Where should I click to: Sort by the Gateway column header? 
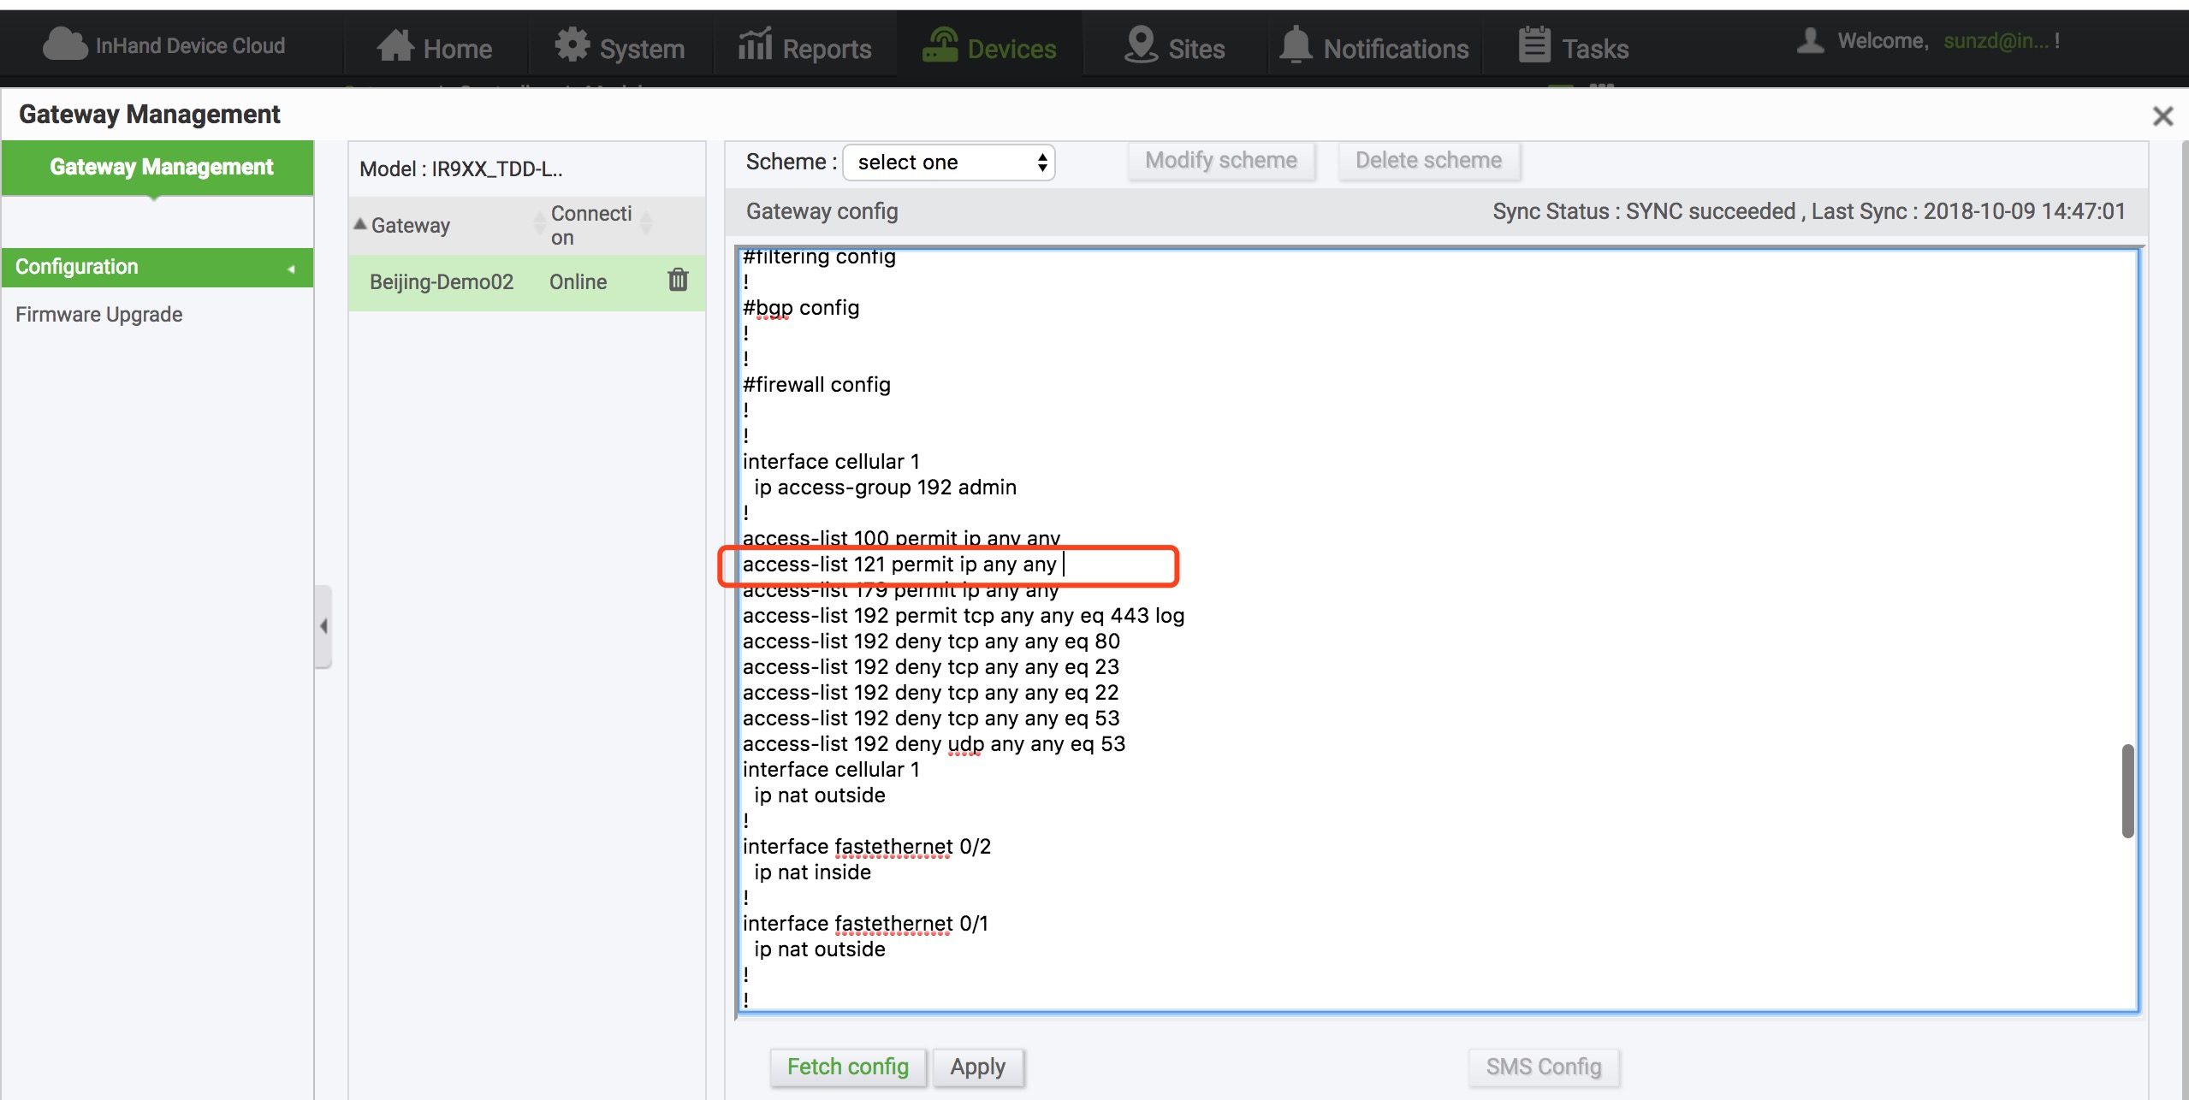[x=411, y=225]
